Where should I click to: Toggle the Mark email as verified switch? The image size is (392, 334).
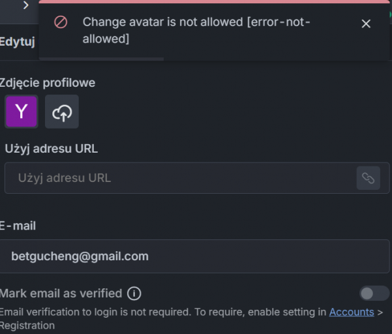(374, 294)
